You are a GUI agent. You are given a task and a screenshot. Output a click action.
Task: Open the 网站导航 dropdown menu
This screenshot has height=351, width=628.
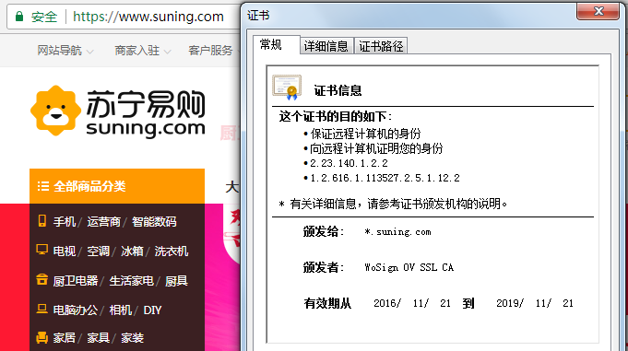(x=65, y=51)
